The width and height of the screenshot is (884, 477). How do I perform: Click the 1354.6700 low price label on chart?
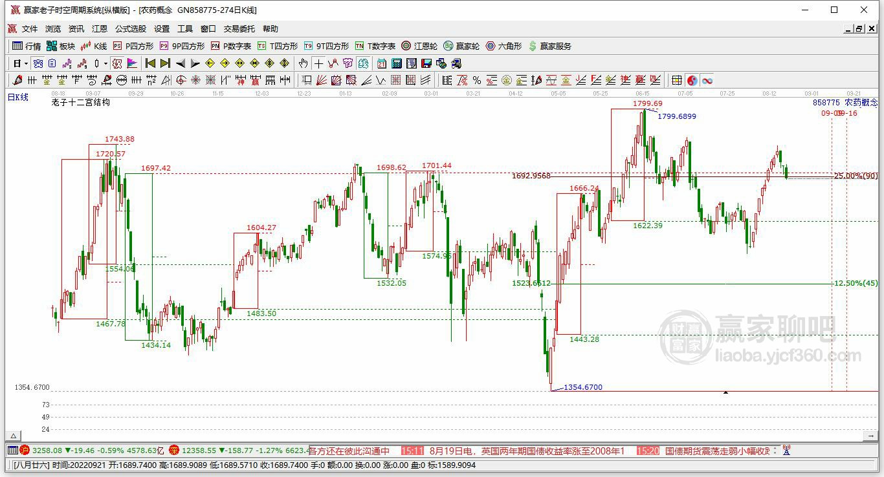click(x=583, y=387)
